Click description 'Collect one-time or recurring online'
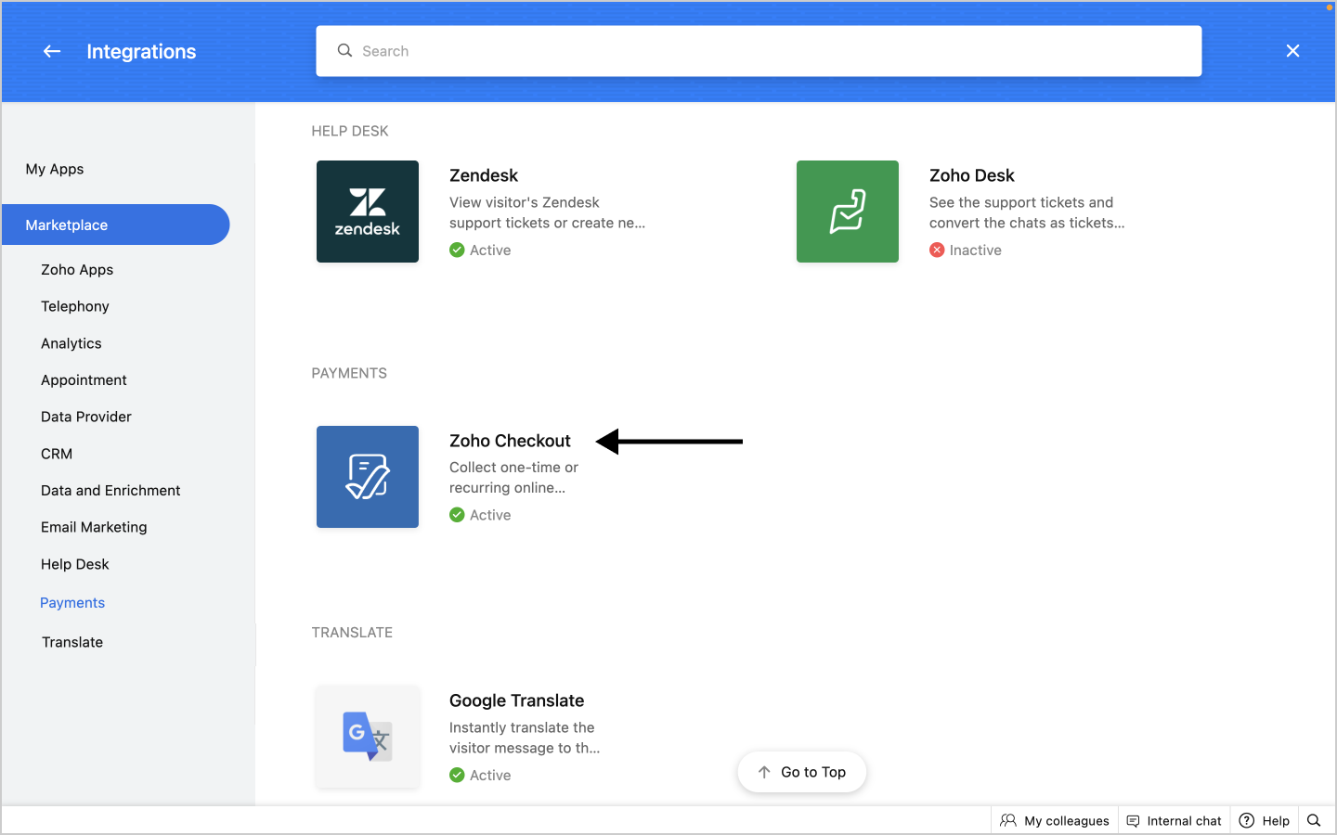 point(513,478)
